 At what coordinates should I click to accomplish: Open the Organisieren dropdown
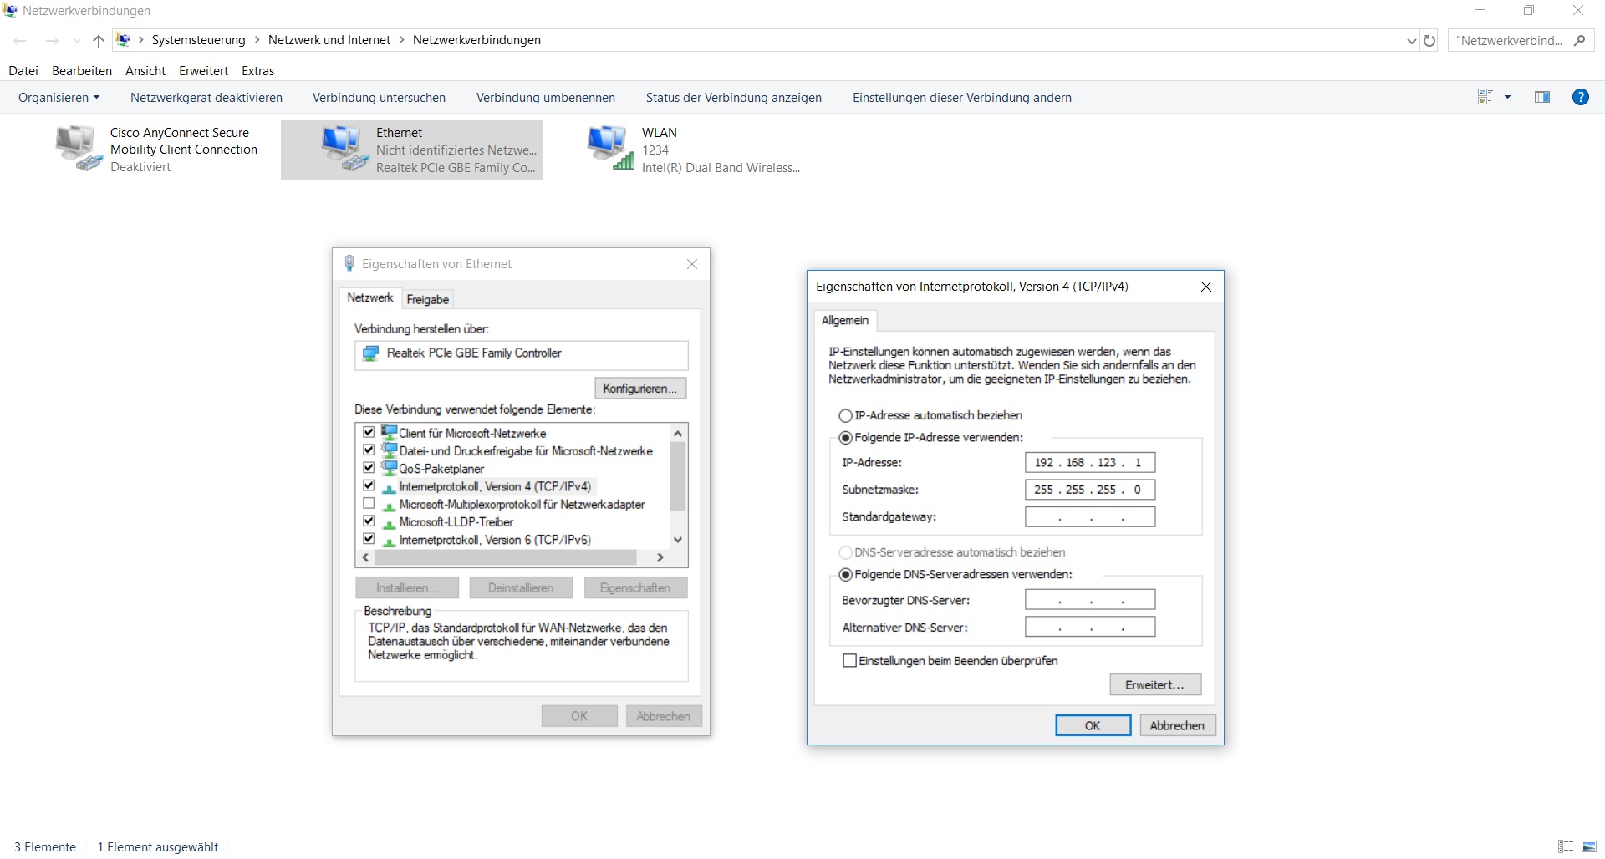(59, 98)
